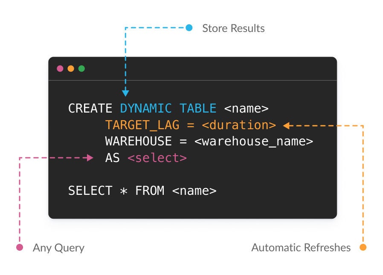Click the orange <duration> placeholder
383x275 pixels.
click(239, 125)
